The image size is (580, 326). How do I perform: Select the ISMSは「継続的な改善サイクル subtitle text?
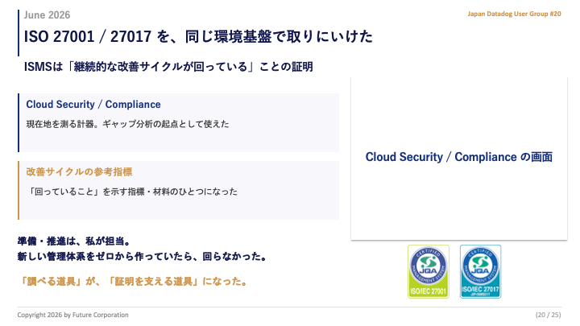pyautogui.click(x=168, y=67)
